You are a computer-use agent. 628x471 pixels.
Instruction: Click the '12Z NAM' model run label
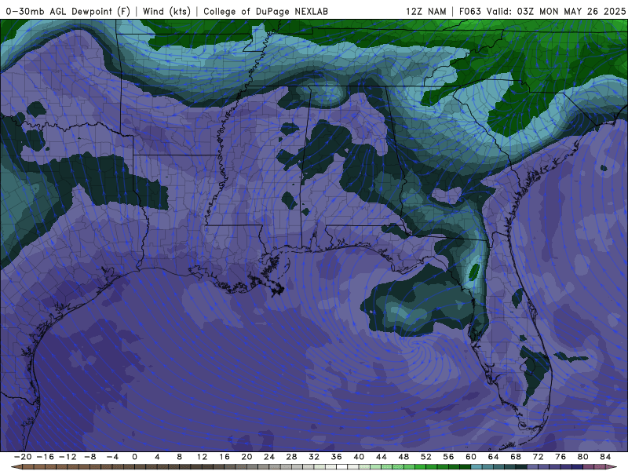click(x=425, y=11)
